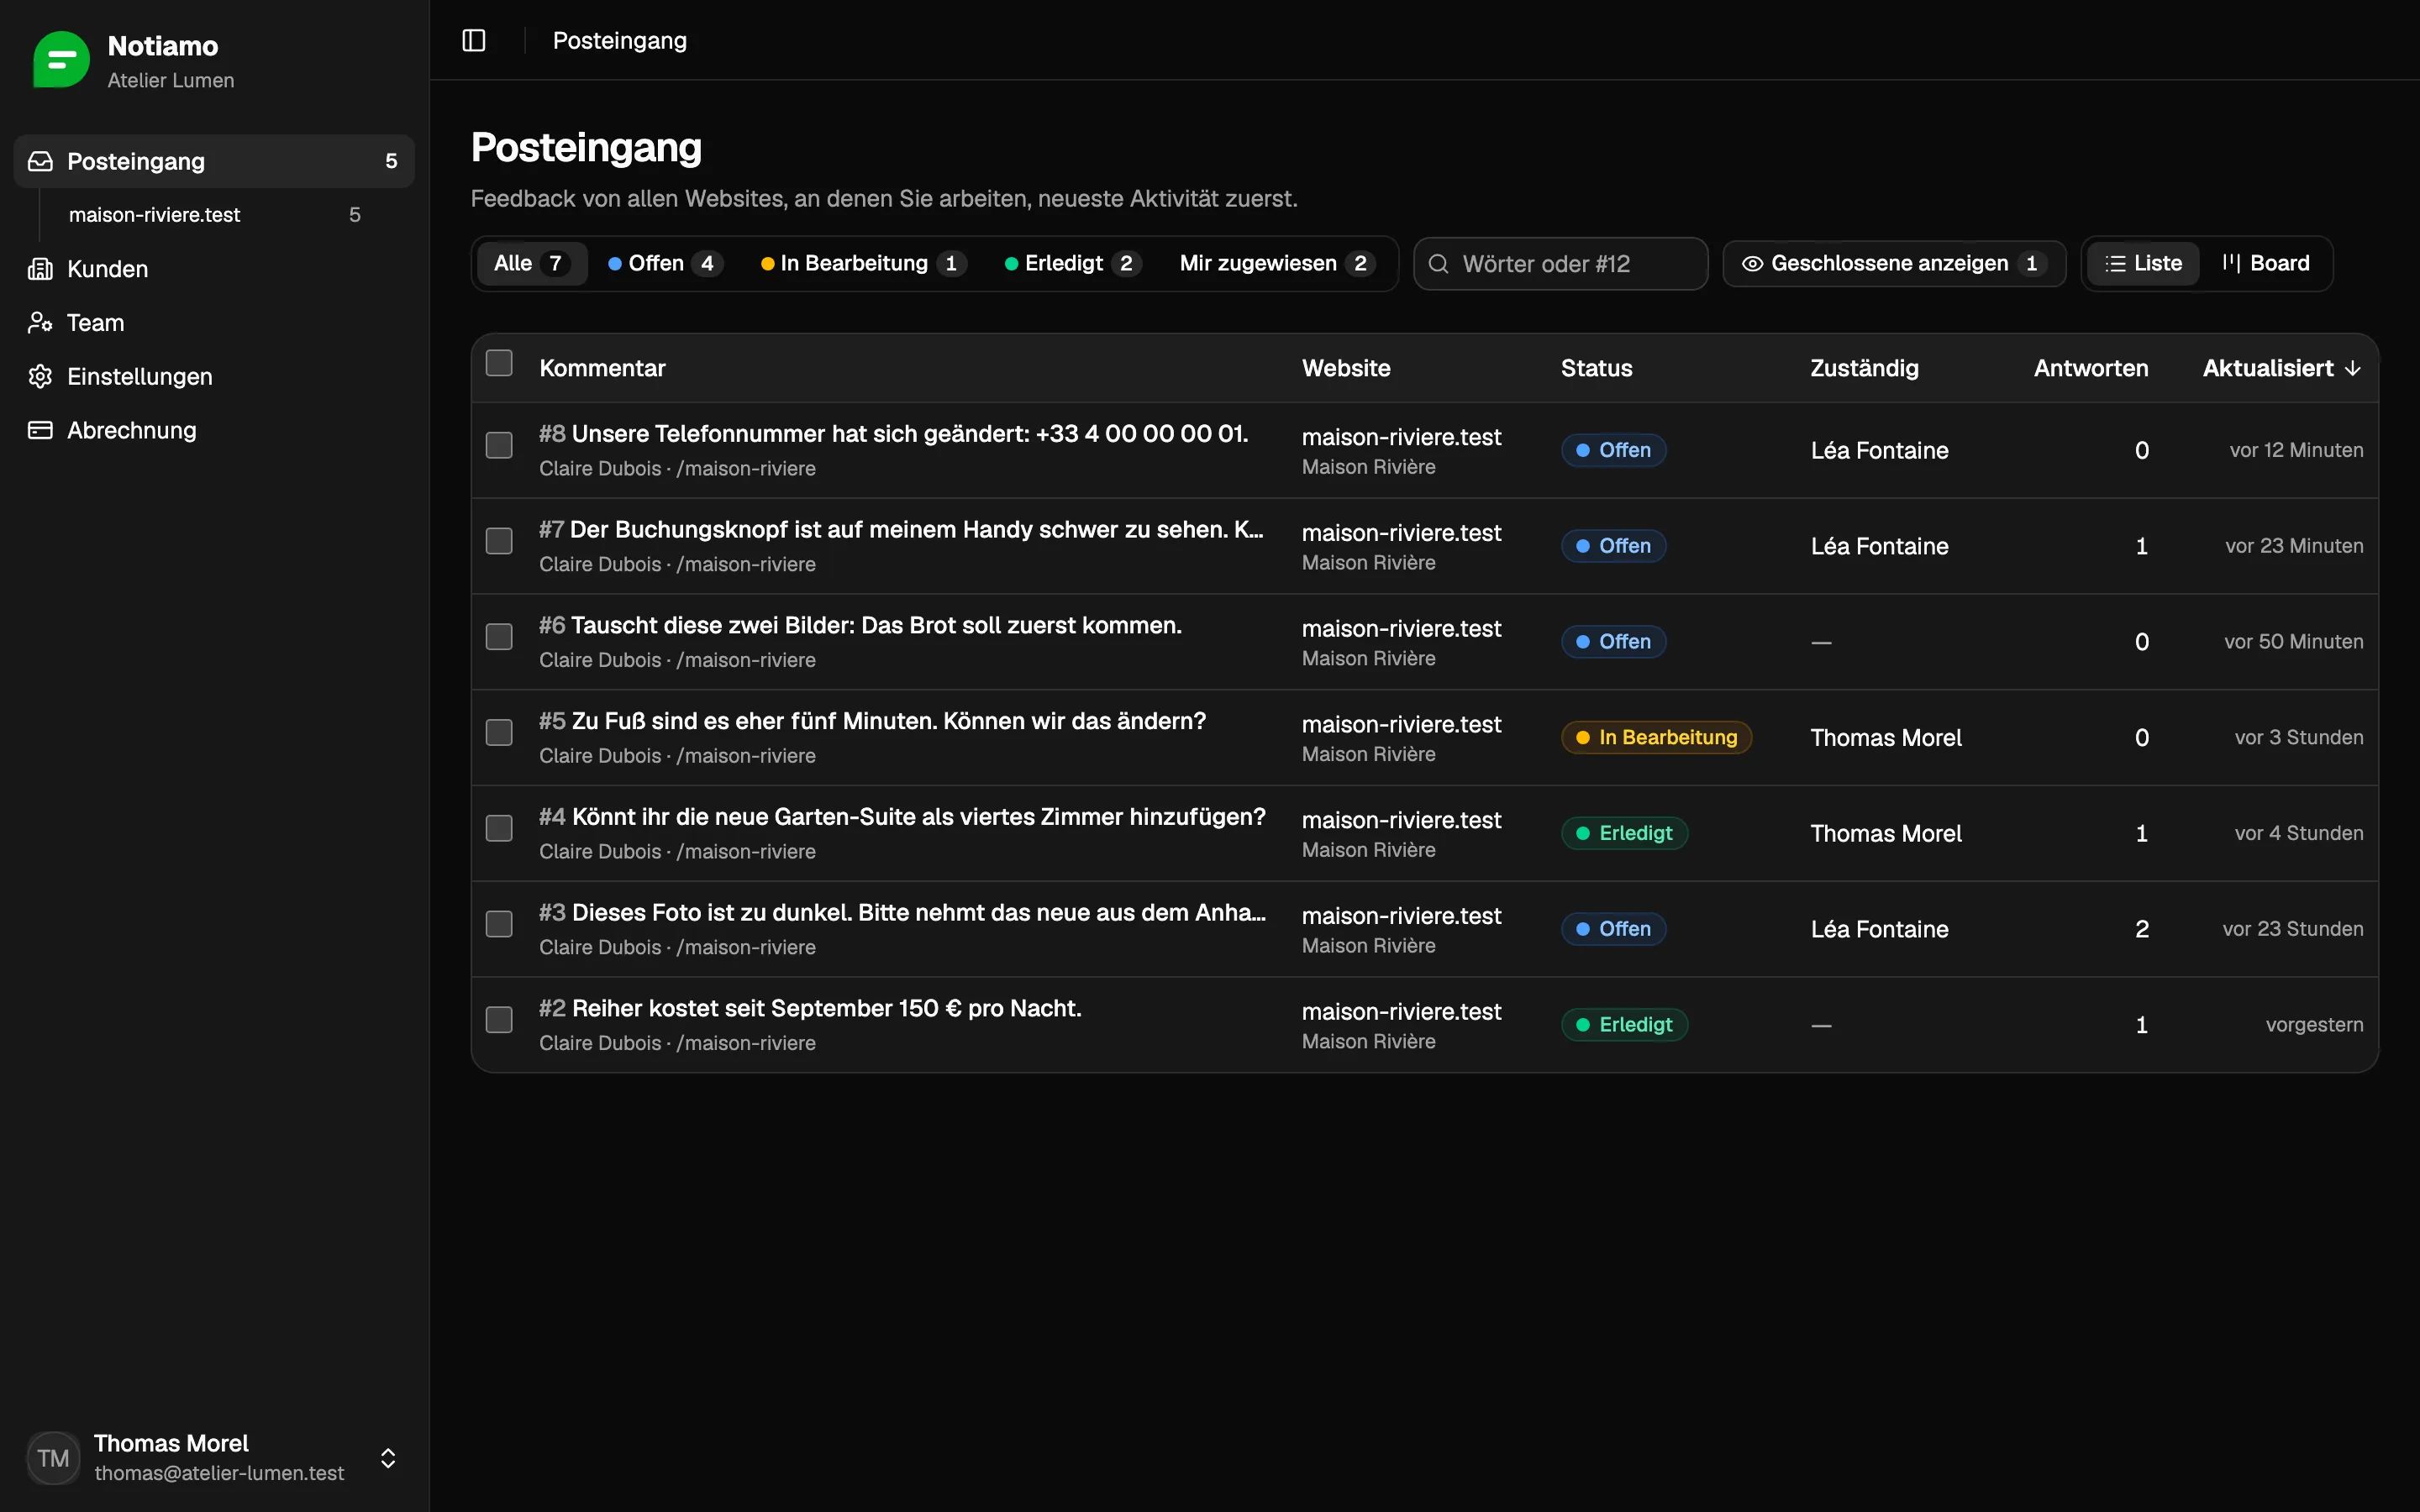Open the Erledigt status badge of comment #4
2420x1512 pixels.
tap(1624, 833)
